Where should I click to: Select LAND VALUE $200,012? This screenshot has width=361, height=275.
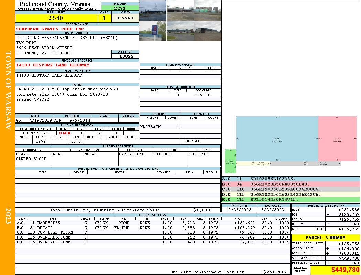[349, 253]
